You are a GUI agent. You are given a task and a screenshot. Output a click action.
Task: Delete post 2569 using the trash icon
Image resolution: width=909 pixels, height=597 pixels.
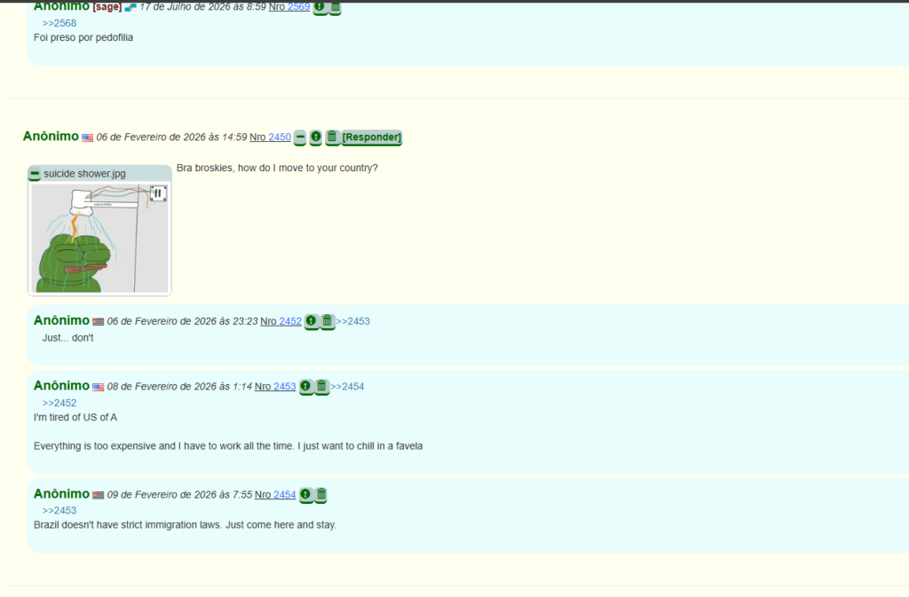coord(335,7)
